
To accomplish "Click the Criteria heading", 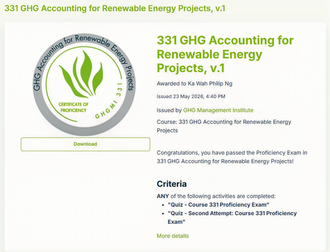I will coord(172,184).
